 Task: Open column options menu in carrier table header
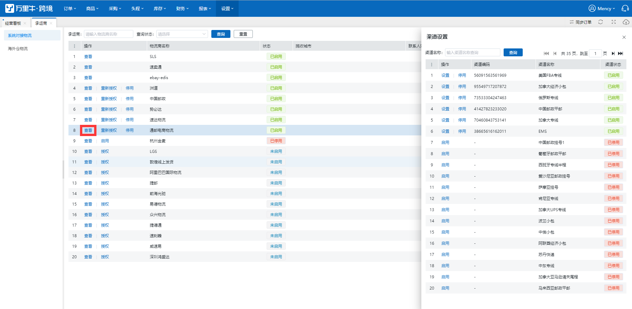click(x=74, y=46)
